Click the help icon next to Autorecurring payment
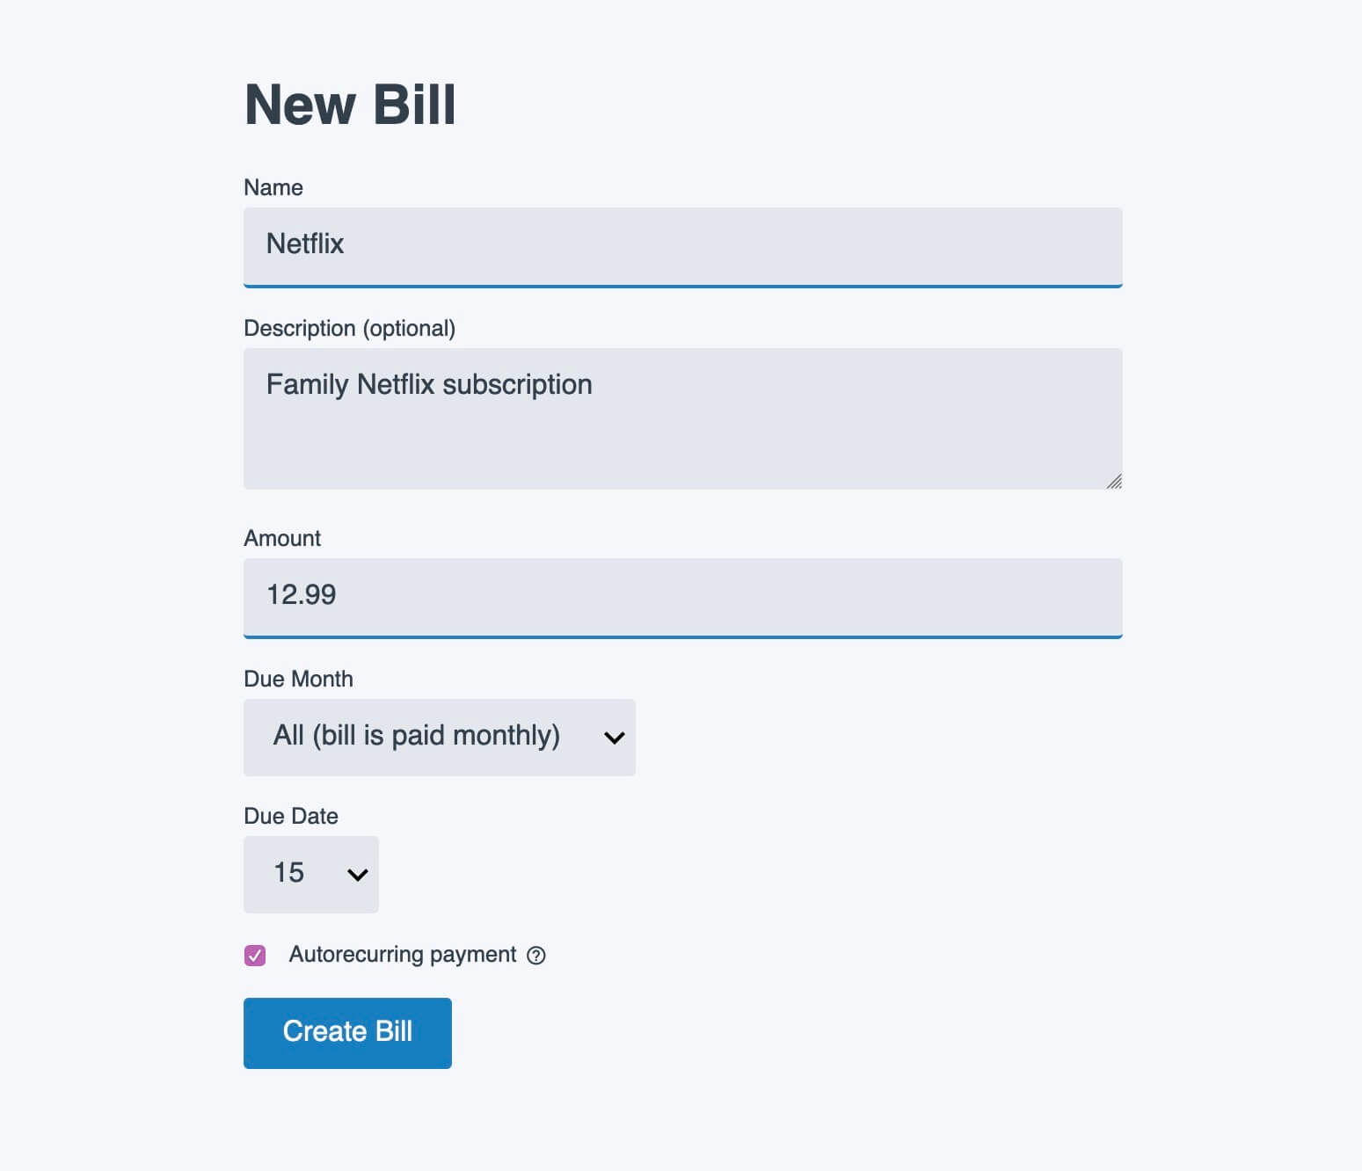1362x1171 pixels. coord(537,955)
